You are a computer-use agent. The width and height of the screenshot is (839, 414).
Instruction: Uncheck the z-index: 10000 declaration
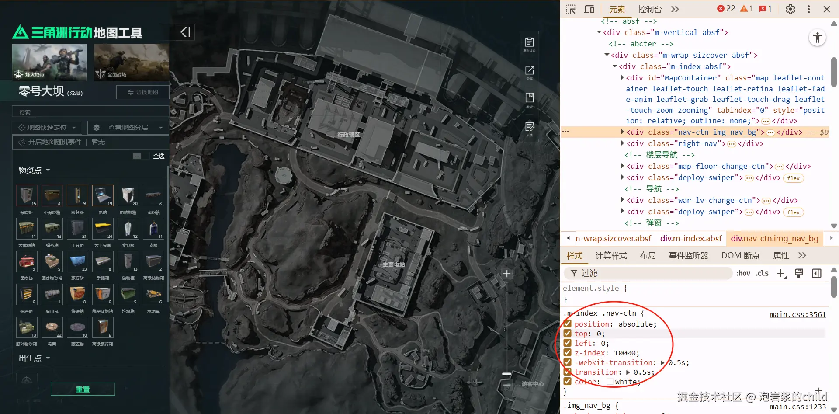pos(568,353)
